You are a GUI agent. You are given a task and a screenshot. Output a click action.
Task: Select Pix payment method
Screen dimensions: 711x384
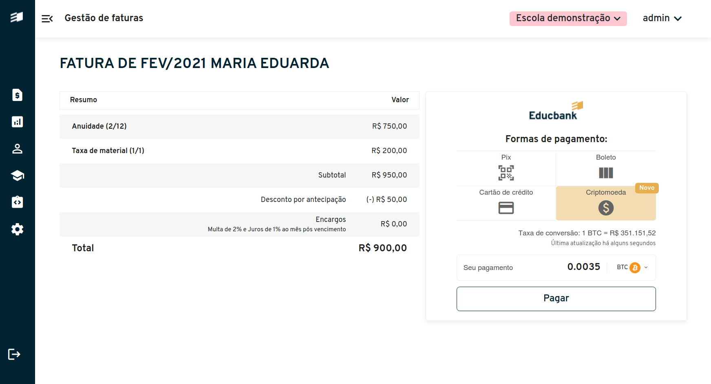click(506, 168)
